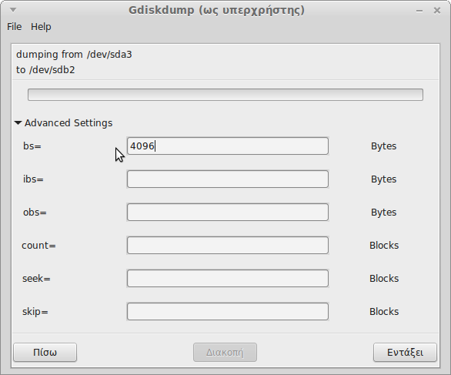Click the Διακοπή stop button
Screen dimensions: 451x375
pyautogui.click(x=225, y=352)
